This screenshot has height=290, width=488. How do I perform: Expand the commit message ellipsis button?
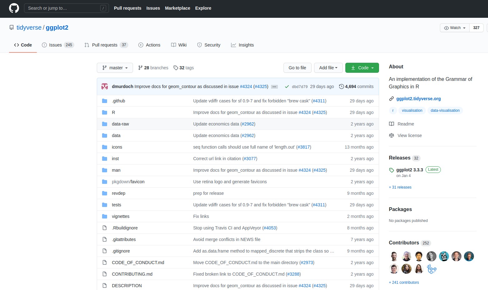coord(274,87)
